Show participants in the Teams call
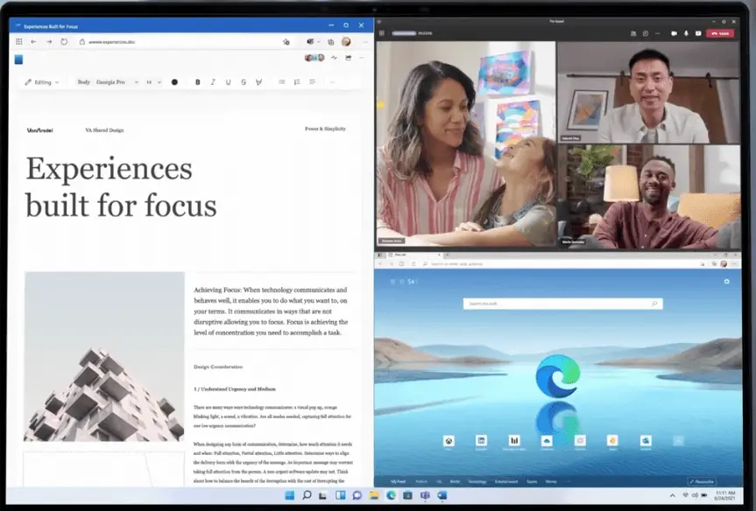Viewport: 756px width, 511px height. coord(633,33)
